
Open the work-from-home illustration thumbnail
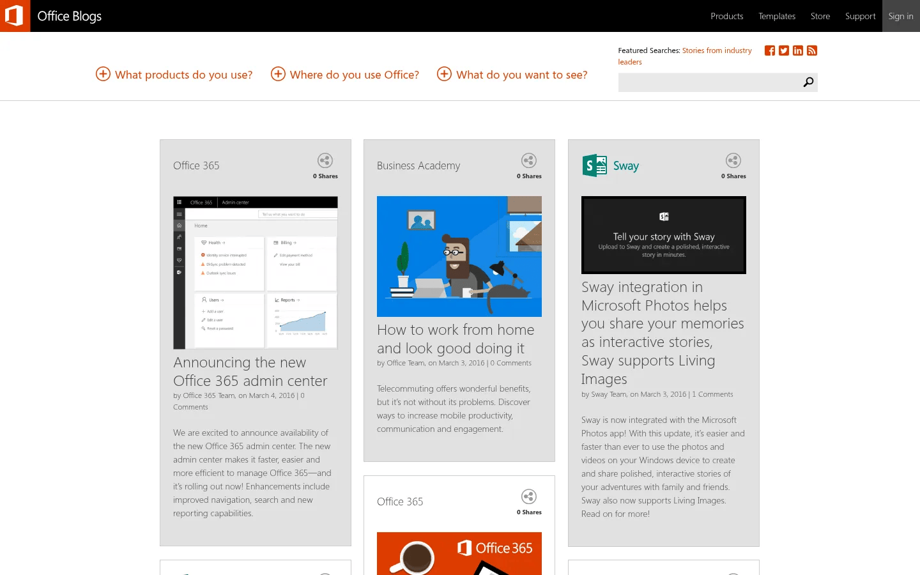click(459, 256)
